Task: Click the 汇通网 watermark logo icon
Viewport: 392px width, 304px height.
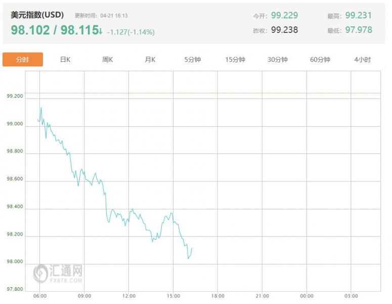Action: (41, 273)
